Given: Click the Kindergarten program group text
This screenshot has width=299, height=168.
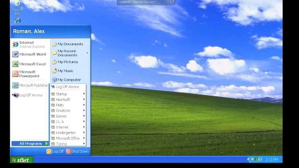Looking at the screenshot, I should [x=65, y=133].
